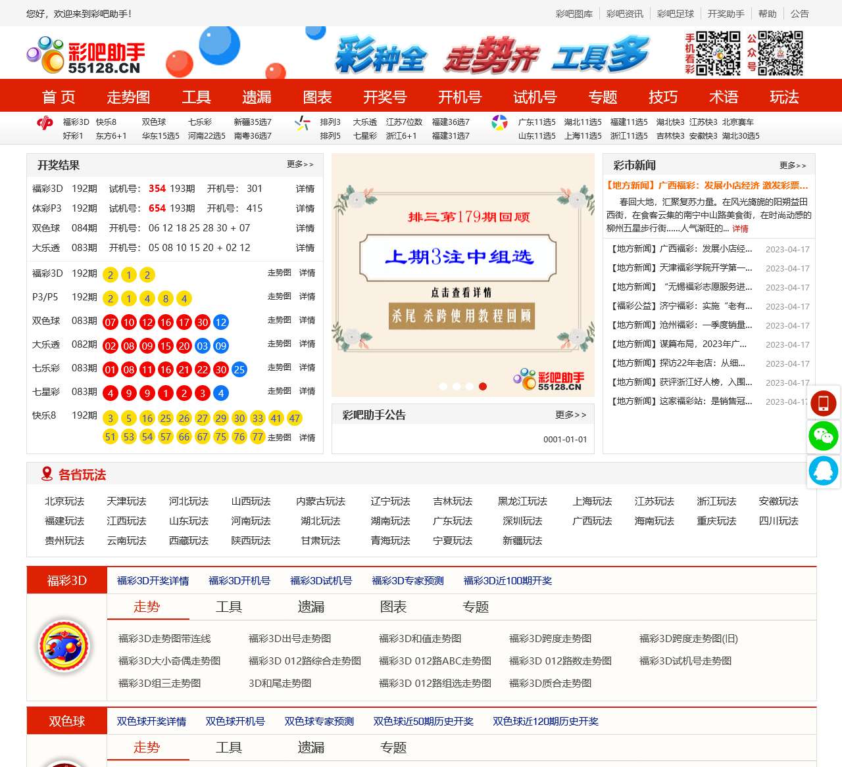Open the 新疆玩法 province link
842x767 pixels.
(522, 541)
